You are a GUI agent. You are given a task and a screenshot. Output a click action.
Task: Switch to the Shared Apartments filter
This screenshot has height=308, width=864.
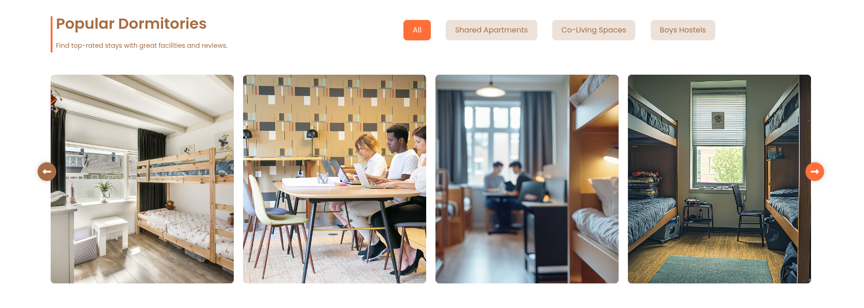click(x=491, y=30)
